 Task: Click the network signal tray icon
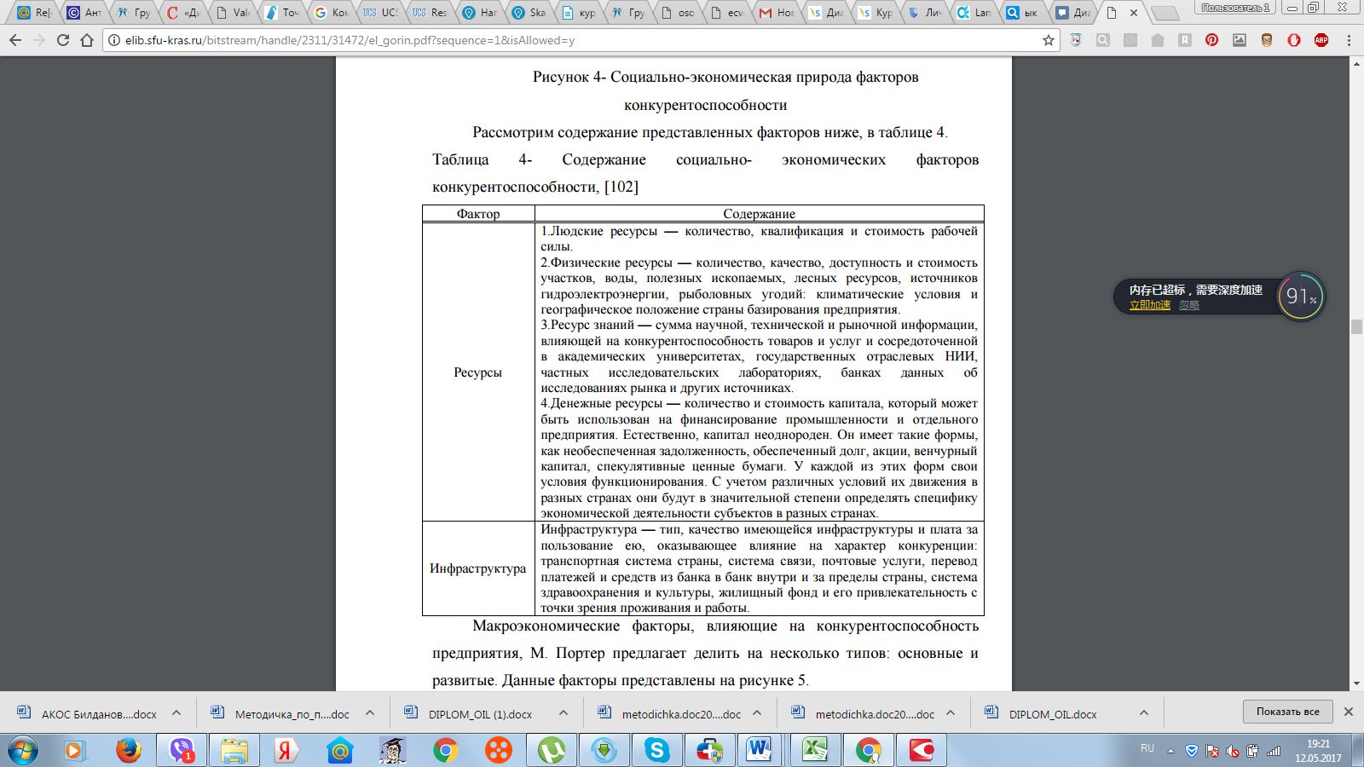point(1274,751)
